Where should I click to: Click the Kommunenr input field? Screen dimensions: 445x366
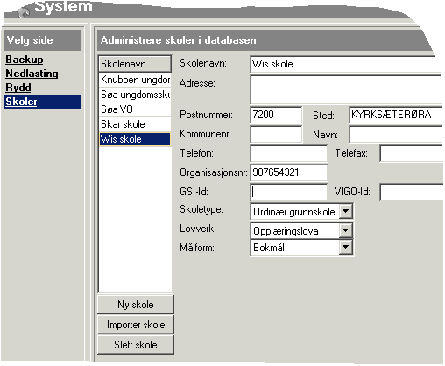point(276,134)
